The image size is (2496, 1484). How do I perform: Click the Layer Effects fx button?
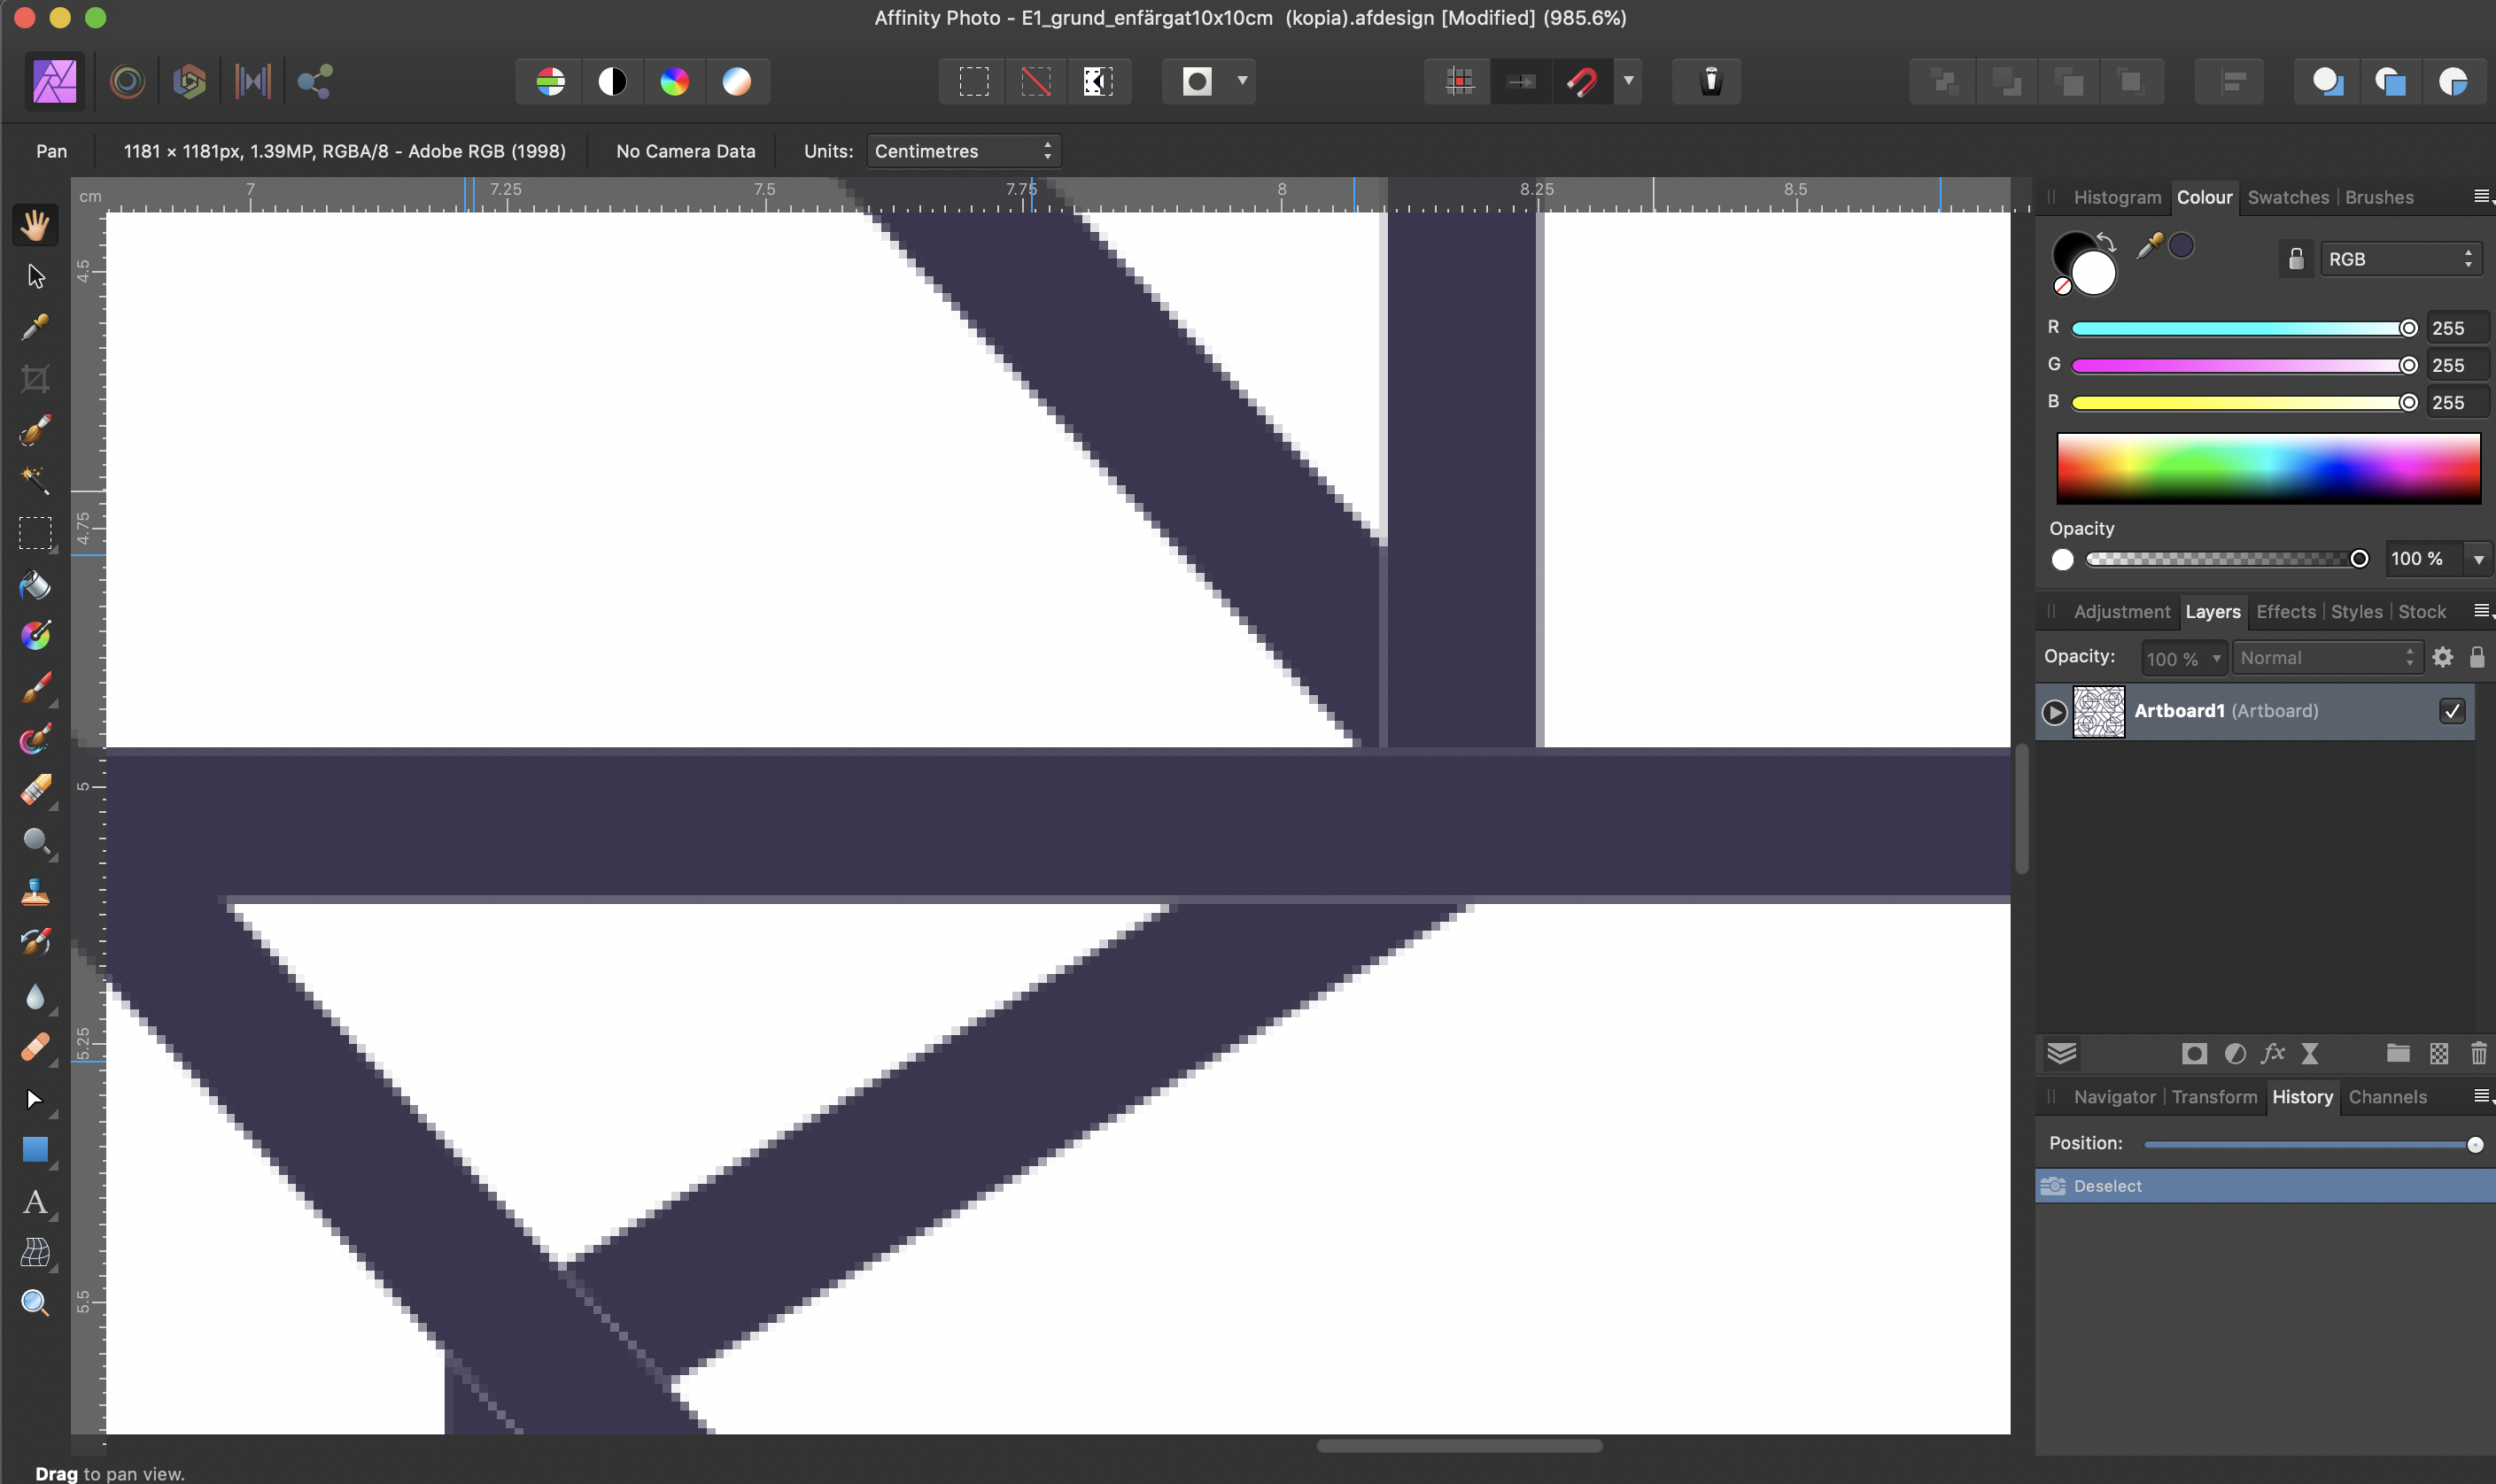pyautogui.click(x=2273, y=1053)
